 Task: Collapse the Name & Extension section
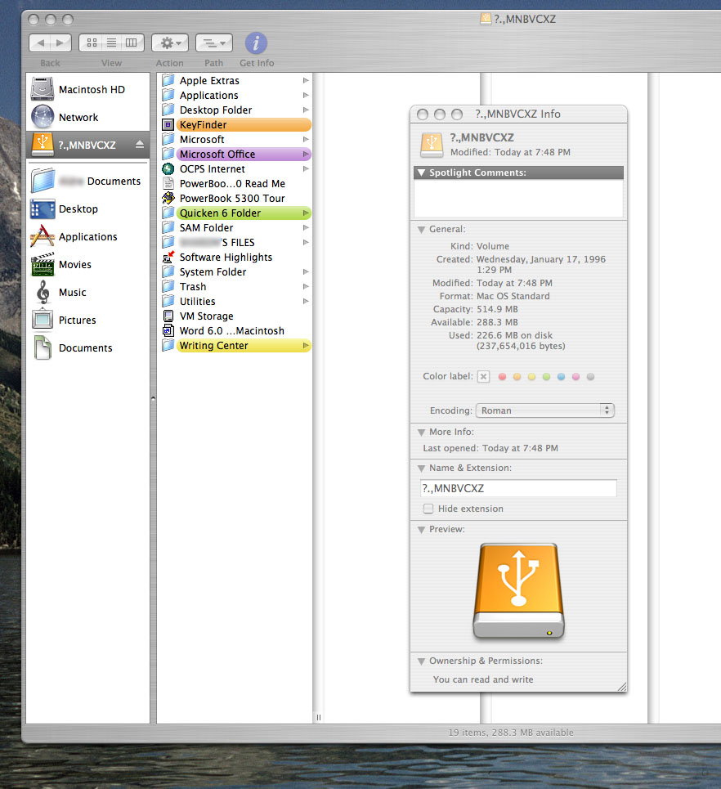[422, 468]
